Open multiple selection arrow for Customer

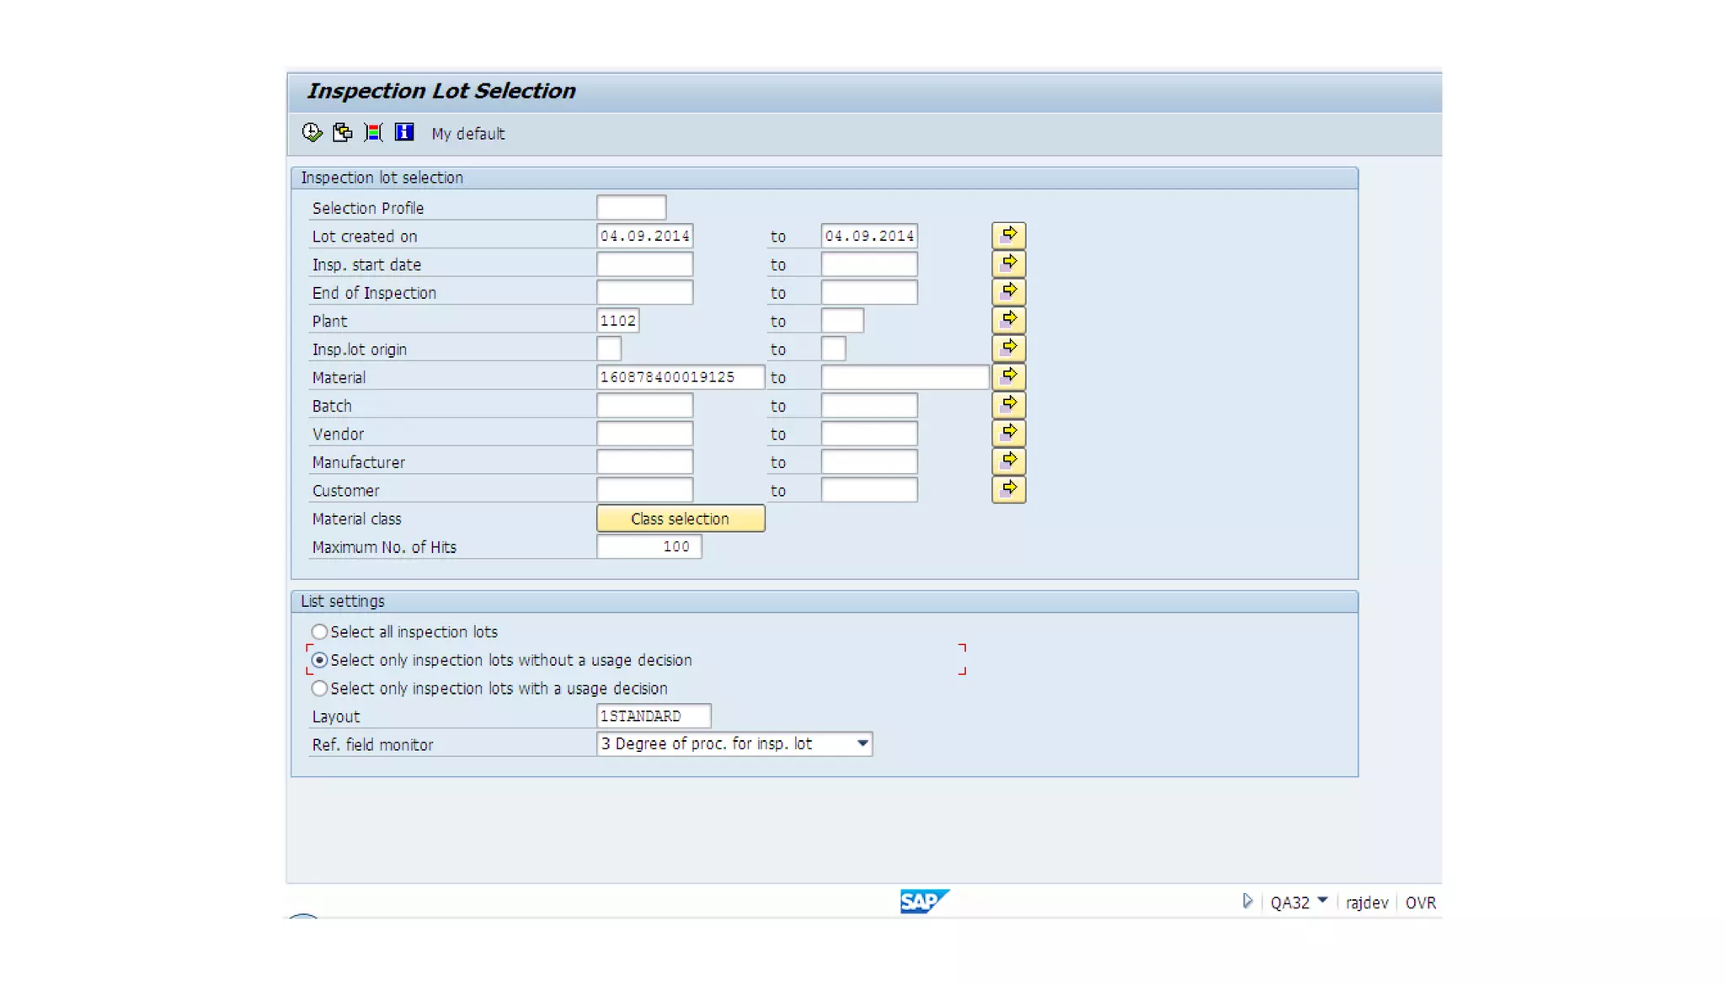1008,490
